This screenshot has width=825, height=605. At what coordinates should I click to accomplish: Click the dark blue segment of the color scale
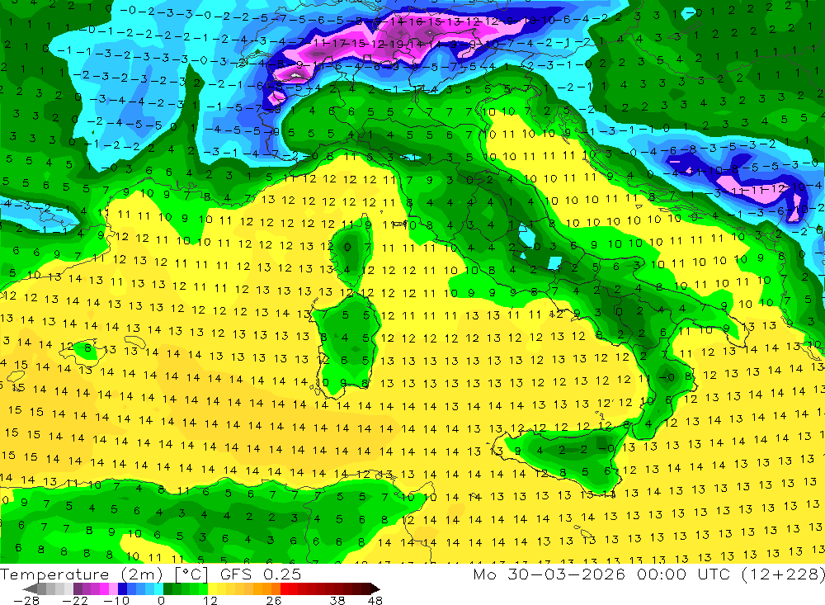[x=122, y=588]
